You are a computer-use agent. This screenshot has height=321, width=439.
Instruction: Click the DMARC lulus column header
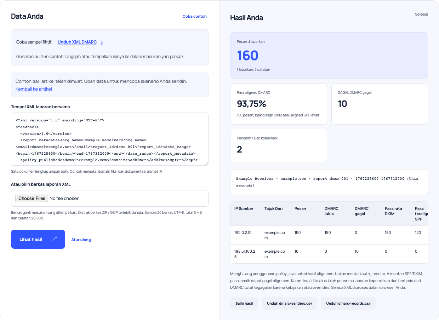(x=332, y=211)
